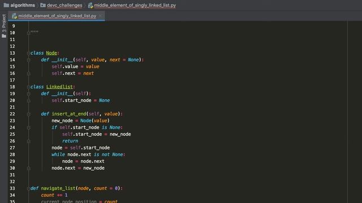
Task: Click the return keyword on line 26
Action: click(70, 141)
